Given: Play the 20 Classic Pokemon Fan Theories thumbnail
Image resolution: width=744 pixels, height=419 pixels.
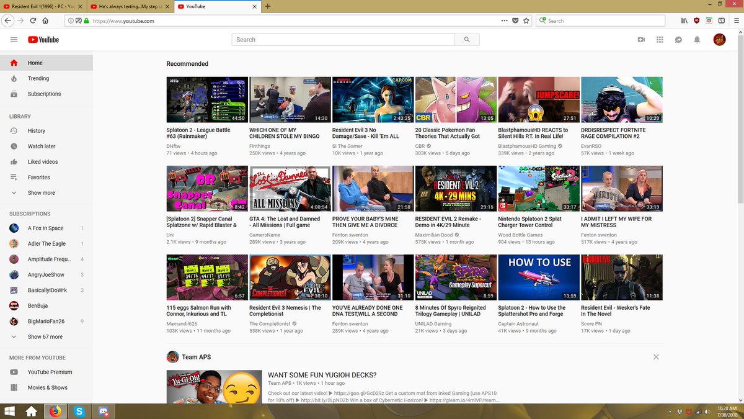Looking at the screenshot, I should click(x=456, y=100).
